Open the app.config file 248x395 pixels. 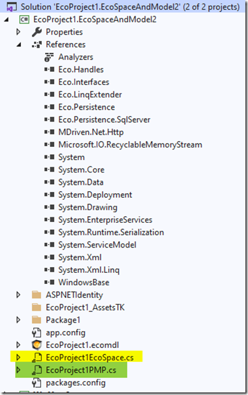click(x=66, y=333)
